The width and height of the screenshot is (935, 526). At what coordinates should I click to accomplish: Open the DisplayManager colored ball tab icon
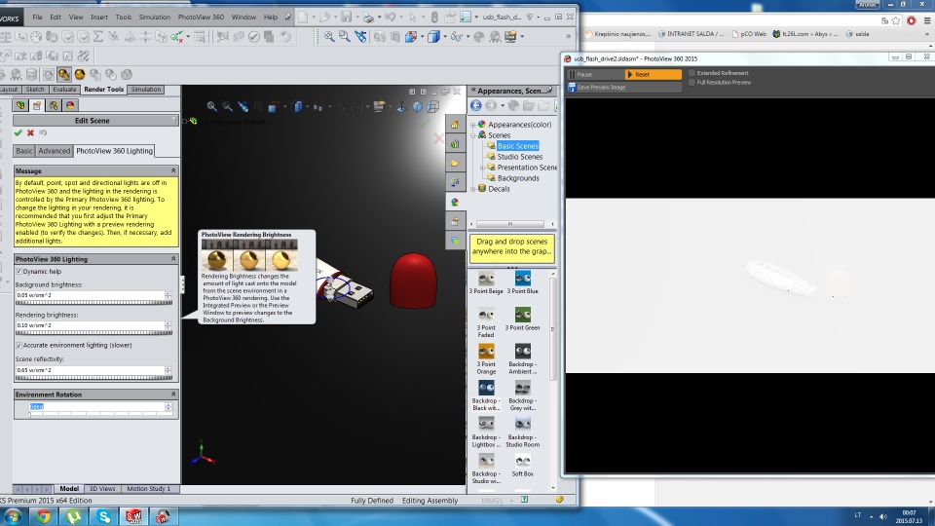pos(70,105)
